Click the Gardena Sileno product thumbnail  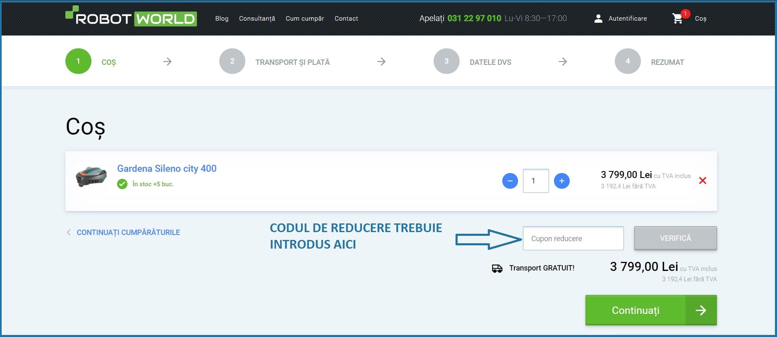pyautogui.click(x=91, y=177)
